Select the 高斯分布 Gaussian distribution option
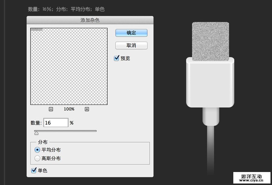 [37, 158]
